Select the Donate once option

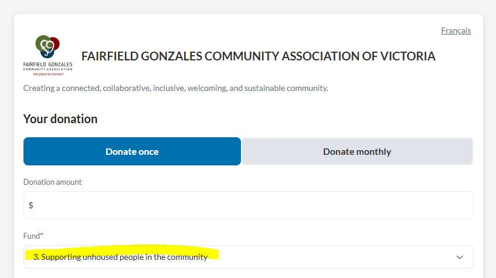click(x=132, y=151)
